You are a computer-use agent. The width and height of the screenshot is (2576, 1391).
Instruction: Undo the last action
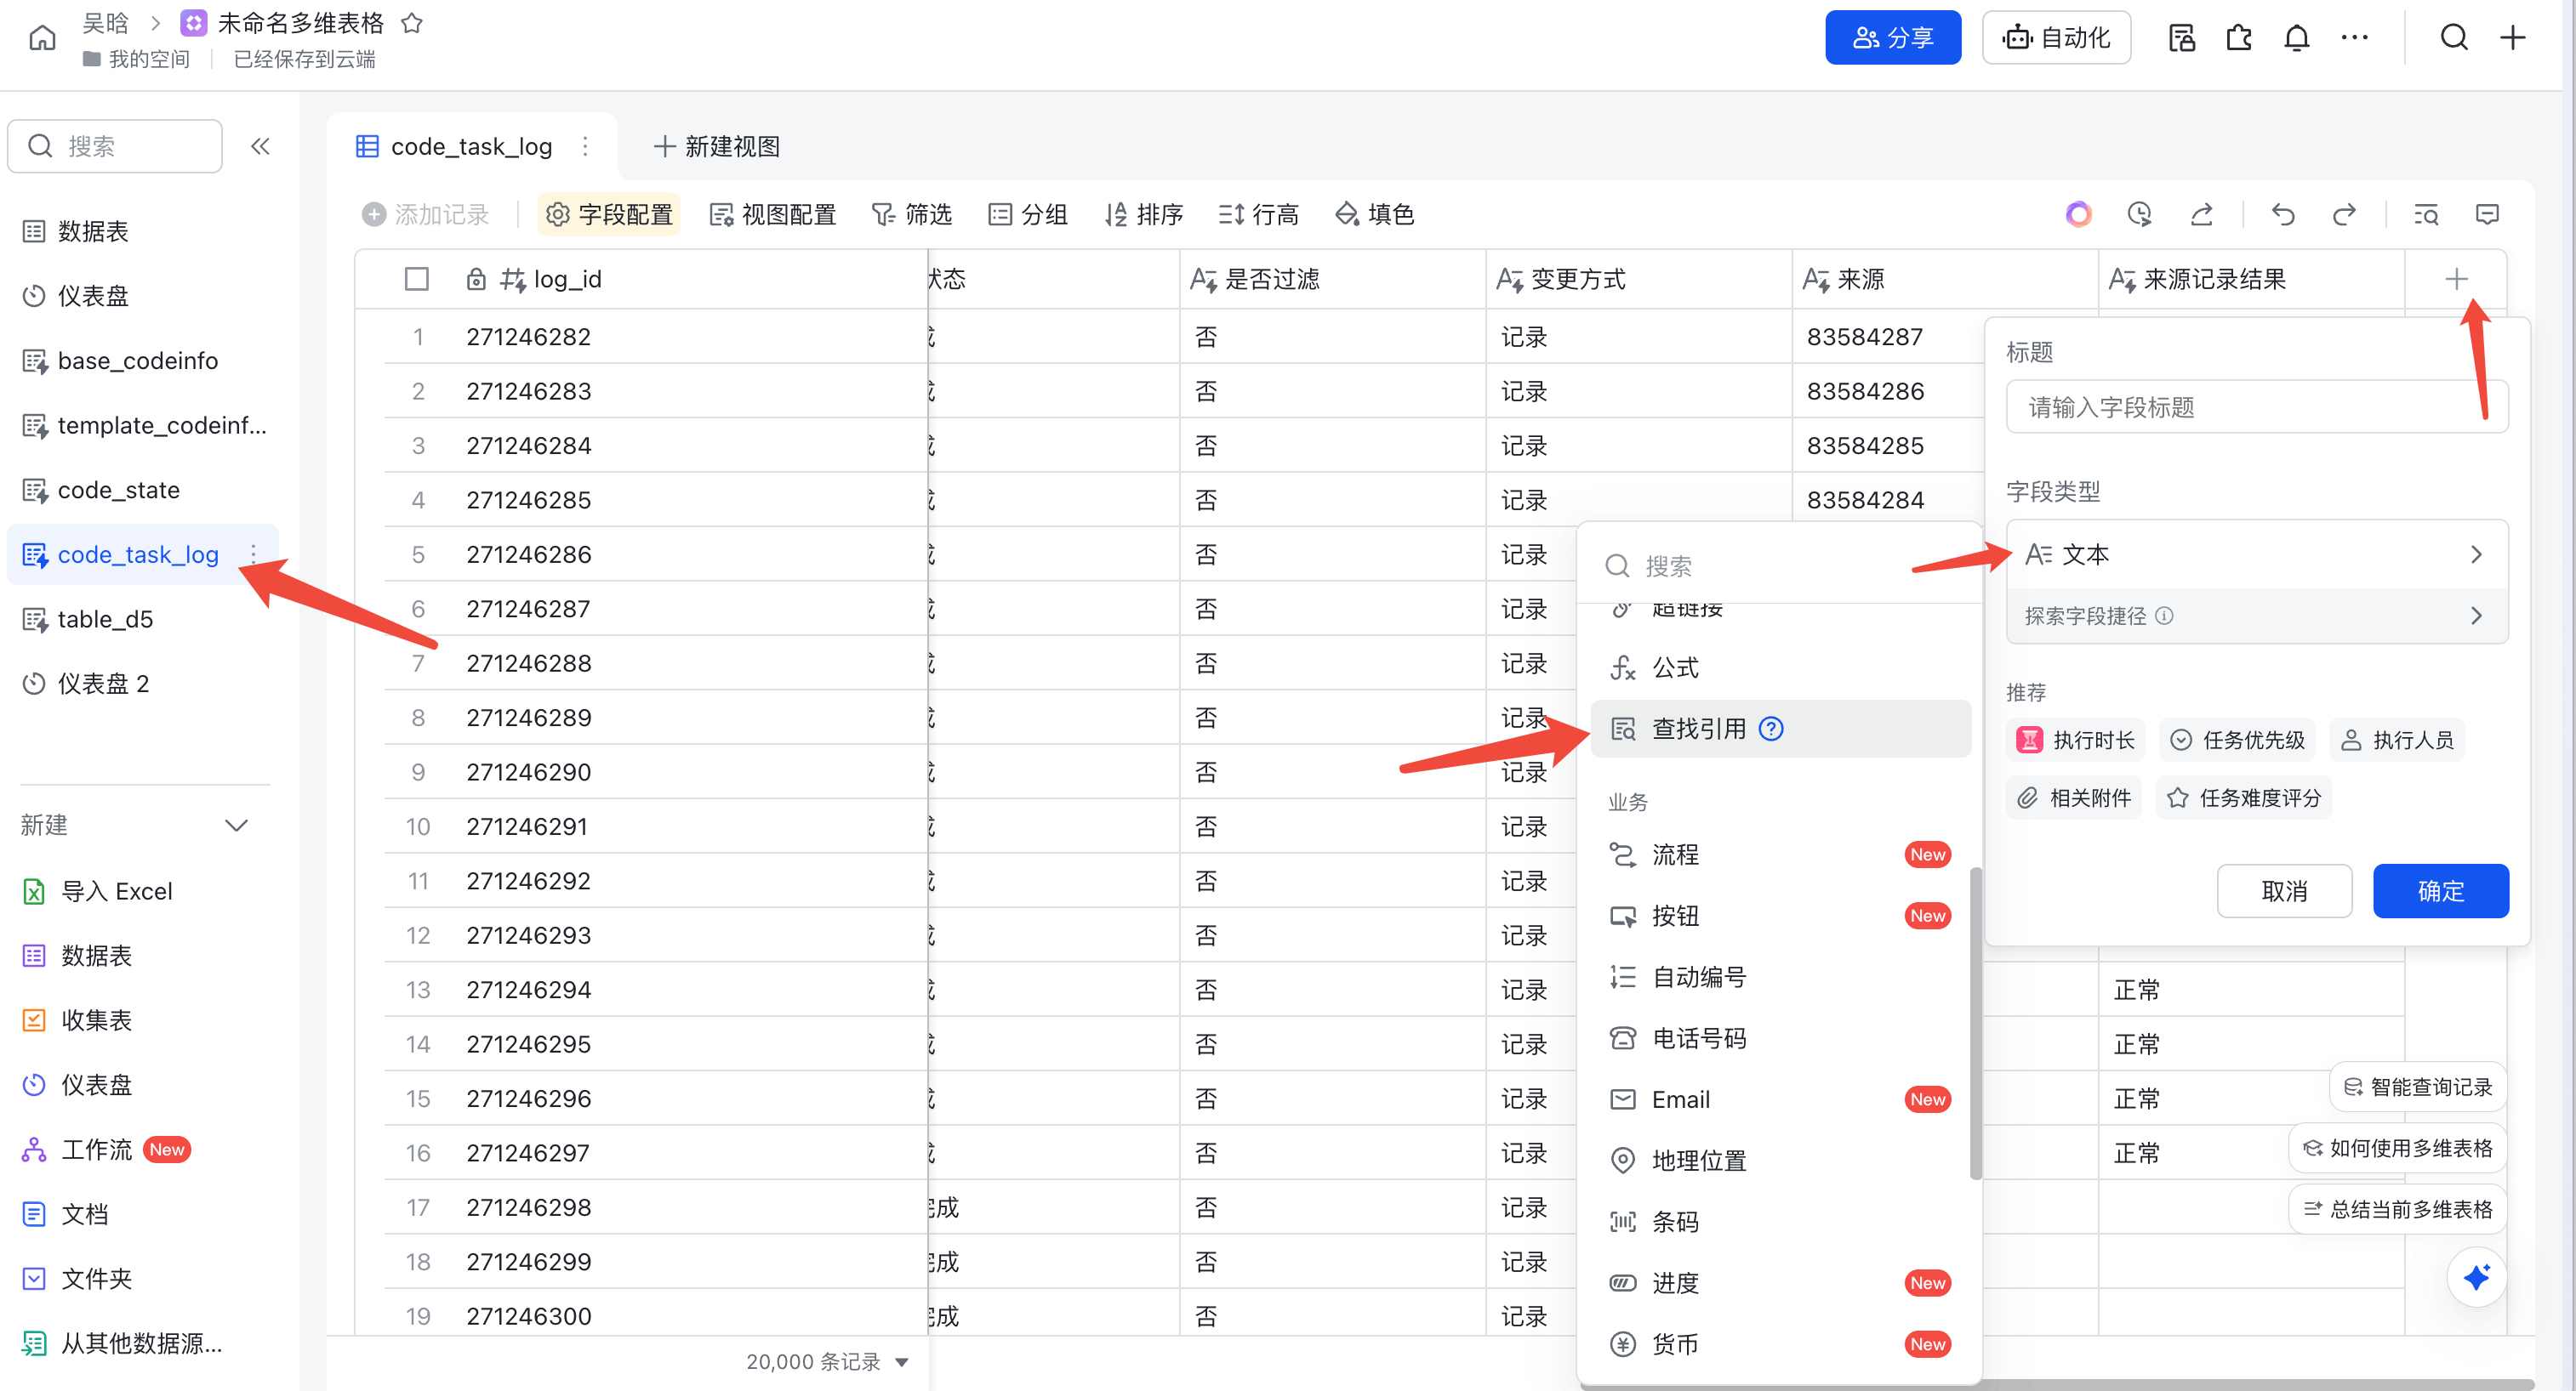click(2282, 214)
